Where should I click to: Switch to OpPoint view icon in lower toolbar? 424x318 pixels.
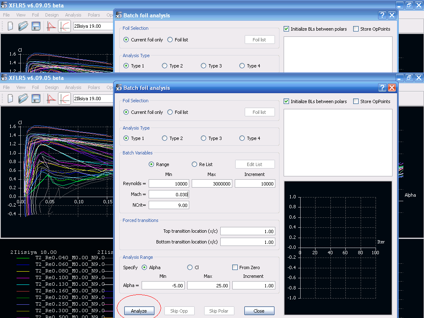(51, 99)
